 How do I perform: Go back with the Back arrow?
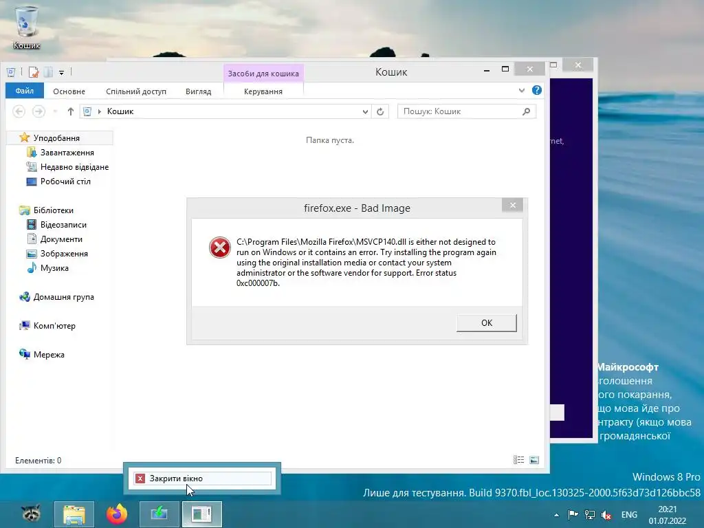(19, 111)
